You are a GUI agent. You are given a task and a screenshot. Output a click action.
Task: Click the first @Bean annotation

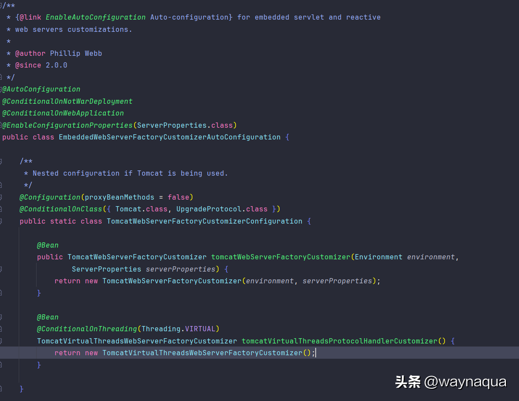pos(47,245)
